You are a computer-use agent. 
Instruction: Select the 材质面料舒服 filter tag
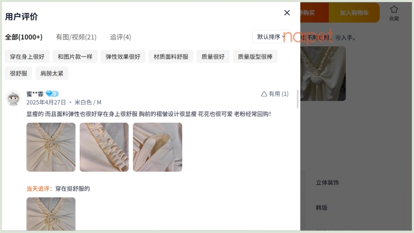click(x=171, y=57)
